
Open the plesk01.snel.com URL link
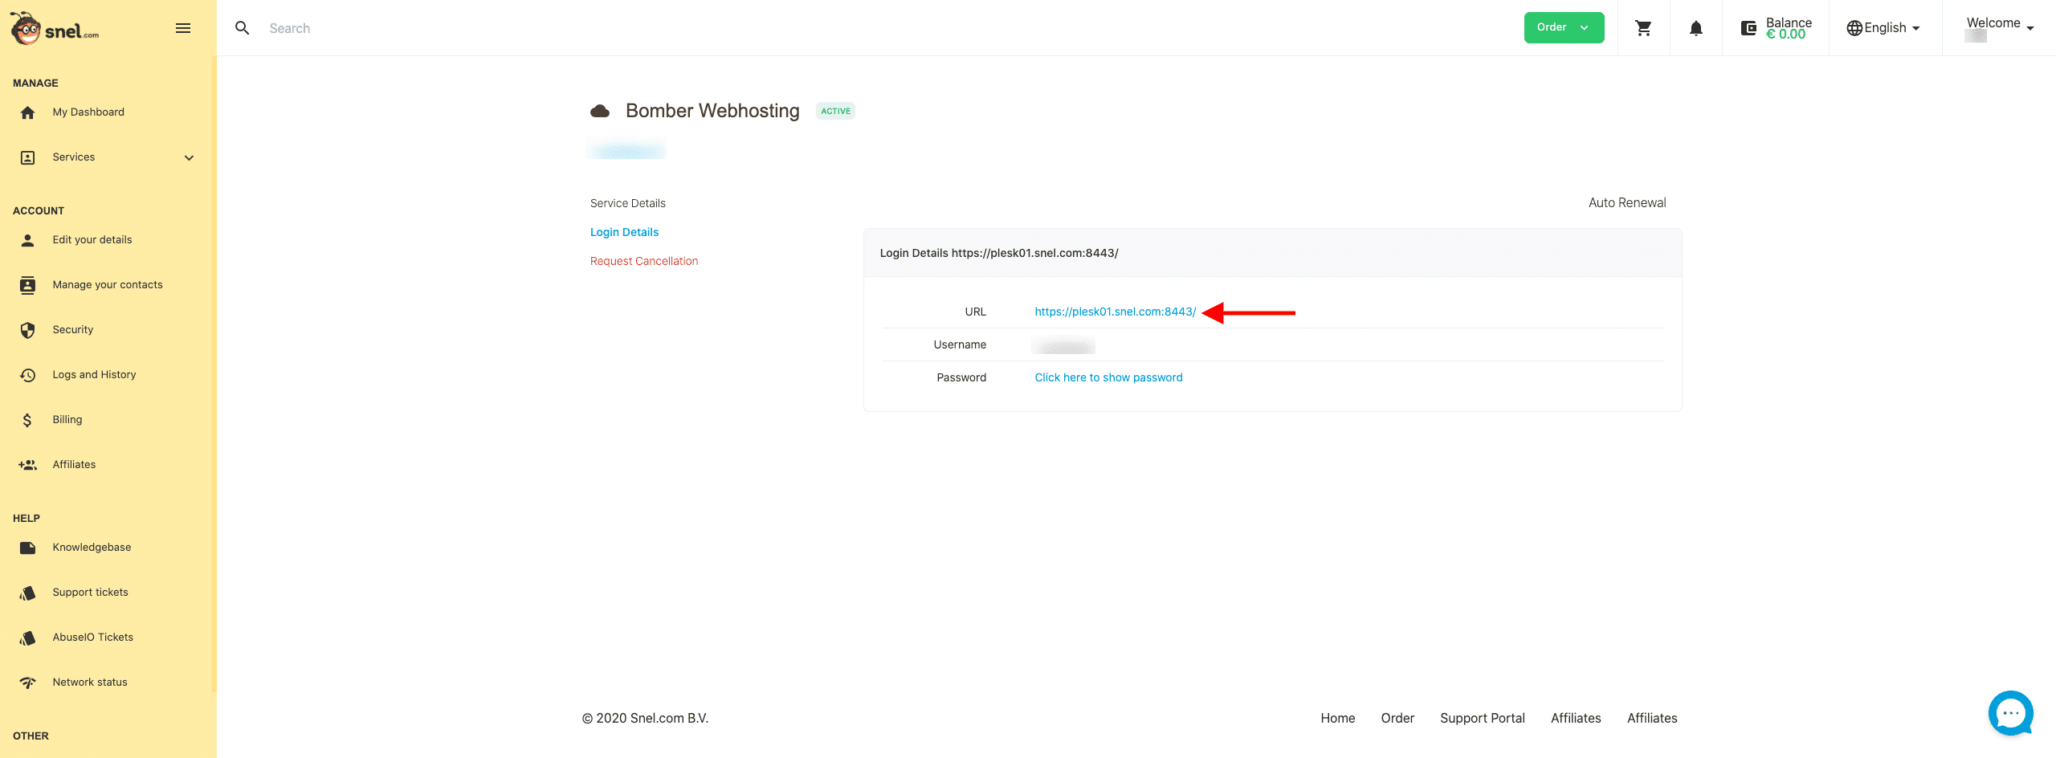pyautogui.click(x=1115, y=312)
